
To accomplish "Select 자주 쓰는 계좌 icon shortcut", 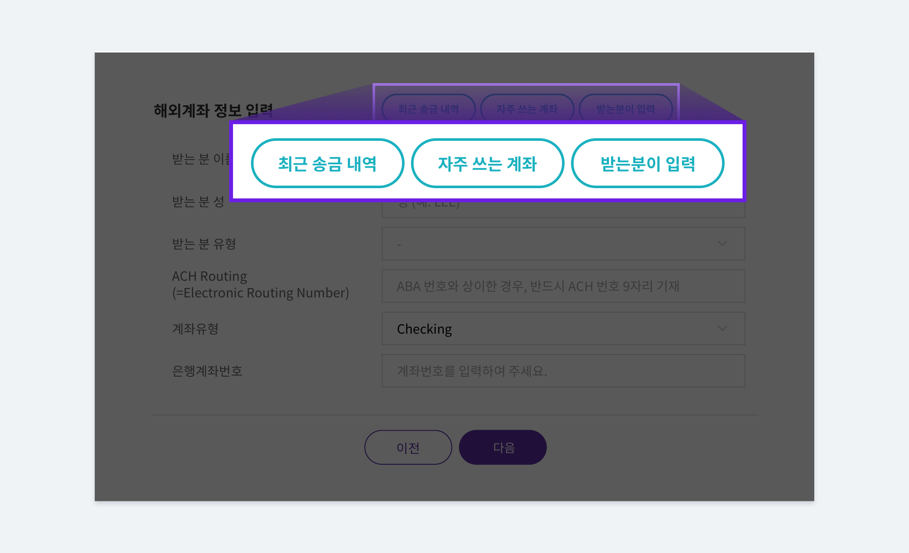I will [487, 164].
